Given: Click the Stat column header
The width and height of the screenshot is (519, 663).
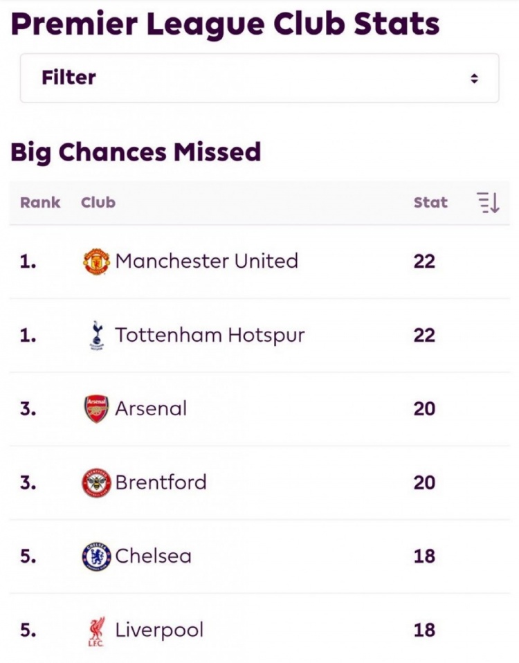Looking at the screenshot, I should [430, 203].
